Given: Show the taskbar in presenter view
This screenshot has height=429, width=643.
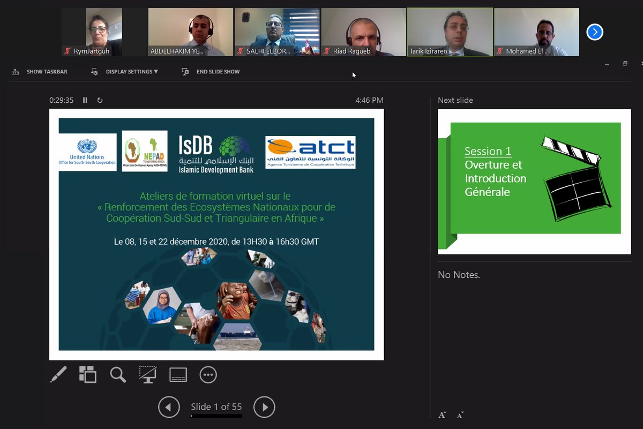Looking at the screenshot, I should pos(40,72).
